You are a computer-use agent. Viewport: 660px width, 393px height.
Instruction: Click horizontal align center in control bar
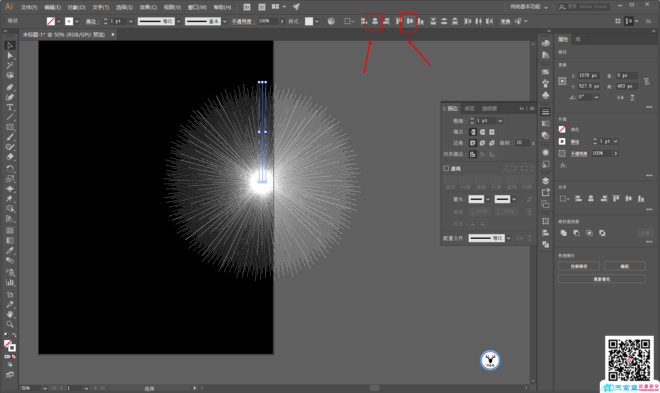point(375,21)
